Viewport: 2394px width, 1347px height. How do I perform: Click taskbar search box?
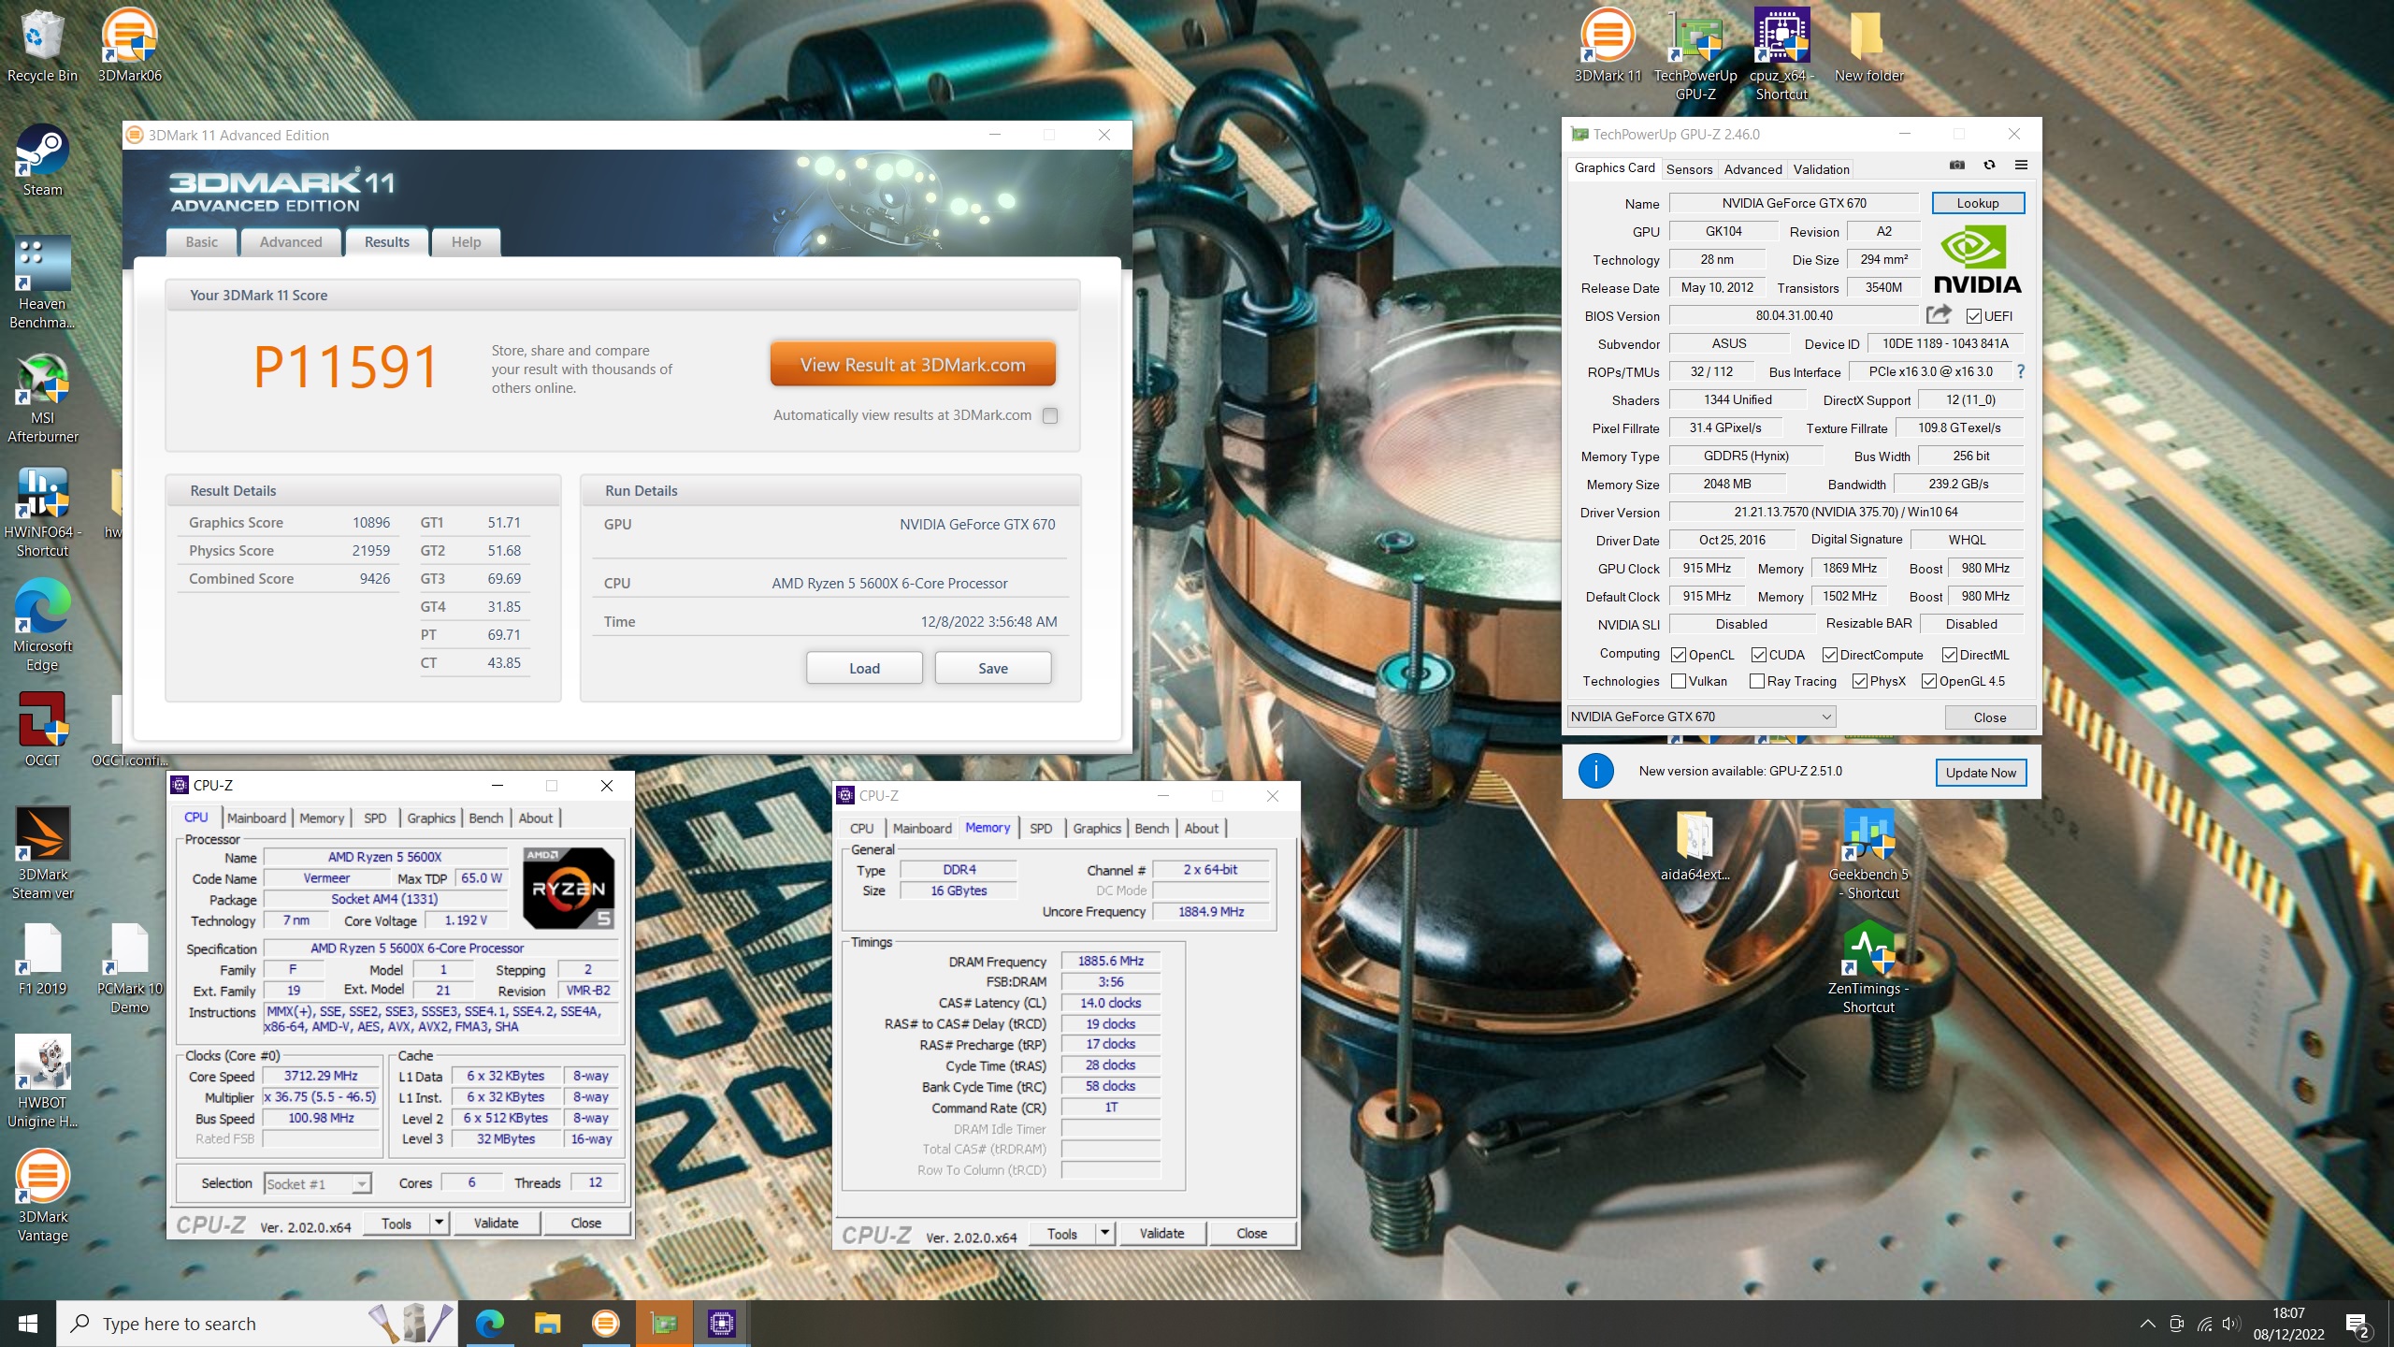click(x=257, y=1324)
